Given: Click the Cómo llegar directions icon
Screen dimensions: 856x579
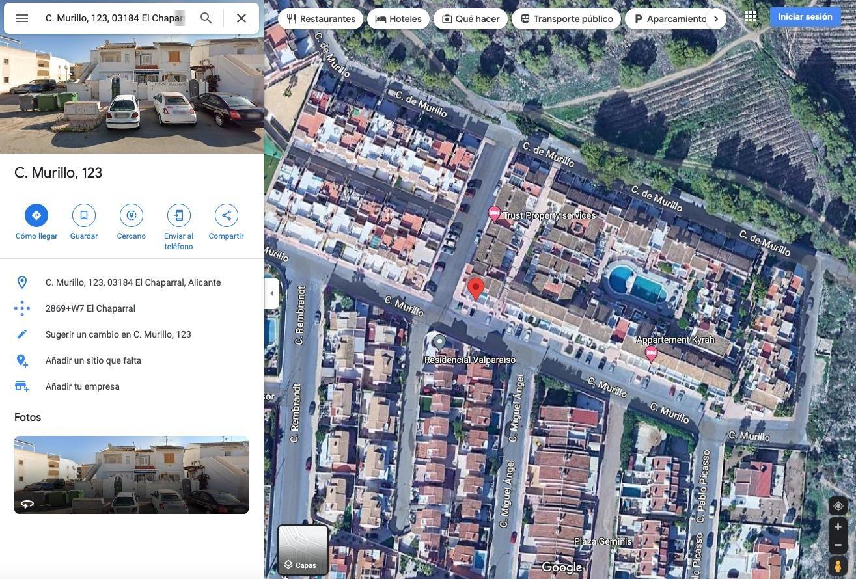Looking at the screenshot, I should [36, 215].
